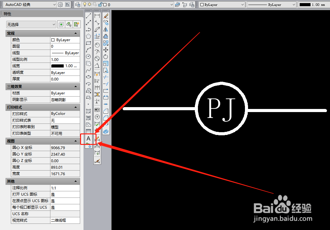
Task: Toggle layer 0 lock icon
Action: pyautogui.click(x=101, y=4)
